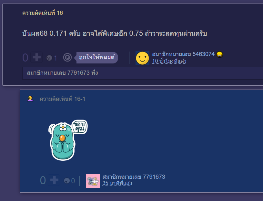The height and width of the screenshot is (201, 263).
Task: Click the reaction count 1 on comment 16
Action: pyautogui.click(x=56, y=58)
